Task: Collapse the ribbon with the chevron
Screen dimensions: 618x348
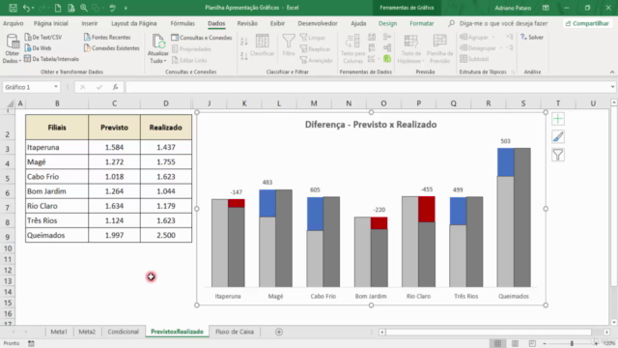Action: (611, 72)
